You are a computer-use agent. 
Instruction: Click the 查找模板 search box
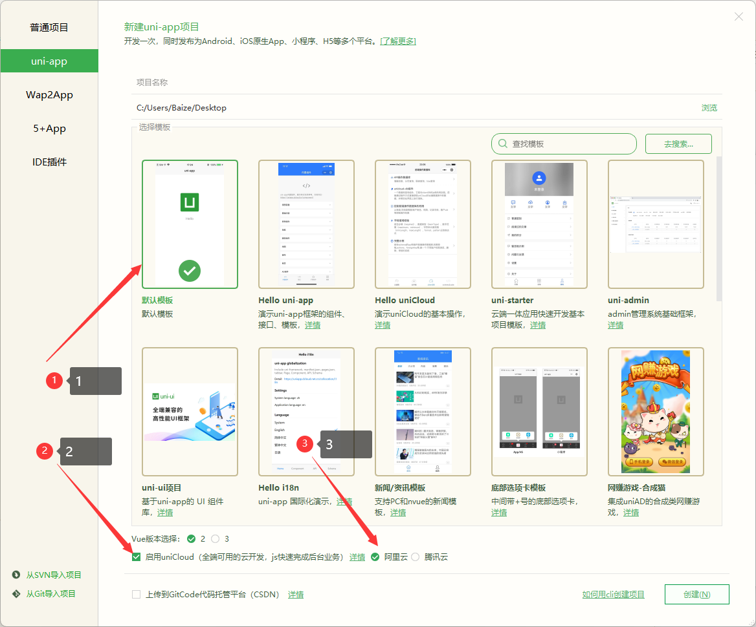tap(564, 144)
